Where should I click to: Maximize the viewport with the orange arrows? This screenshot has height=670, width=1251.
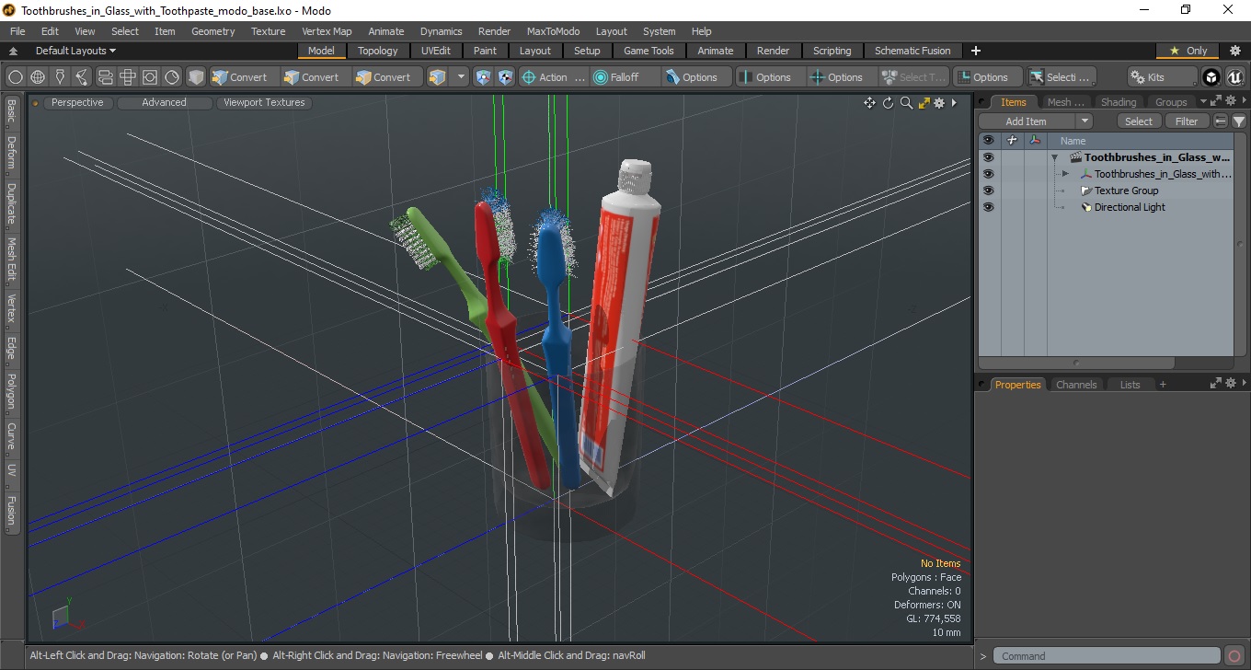point(924,103)
